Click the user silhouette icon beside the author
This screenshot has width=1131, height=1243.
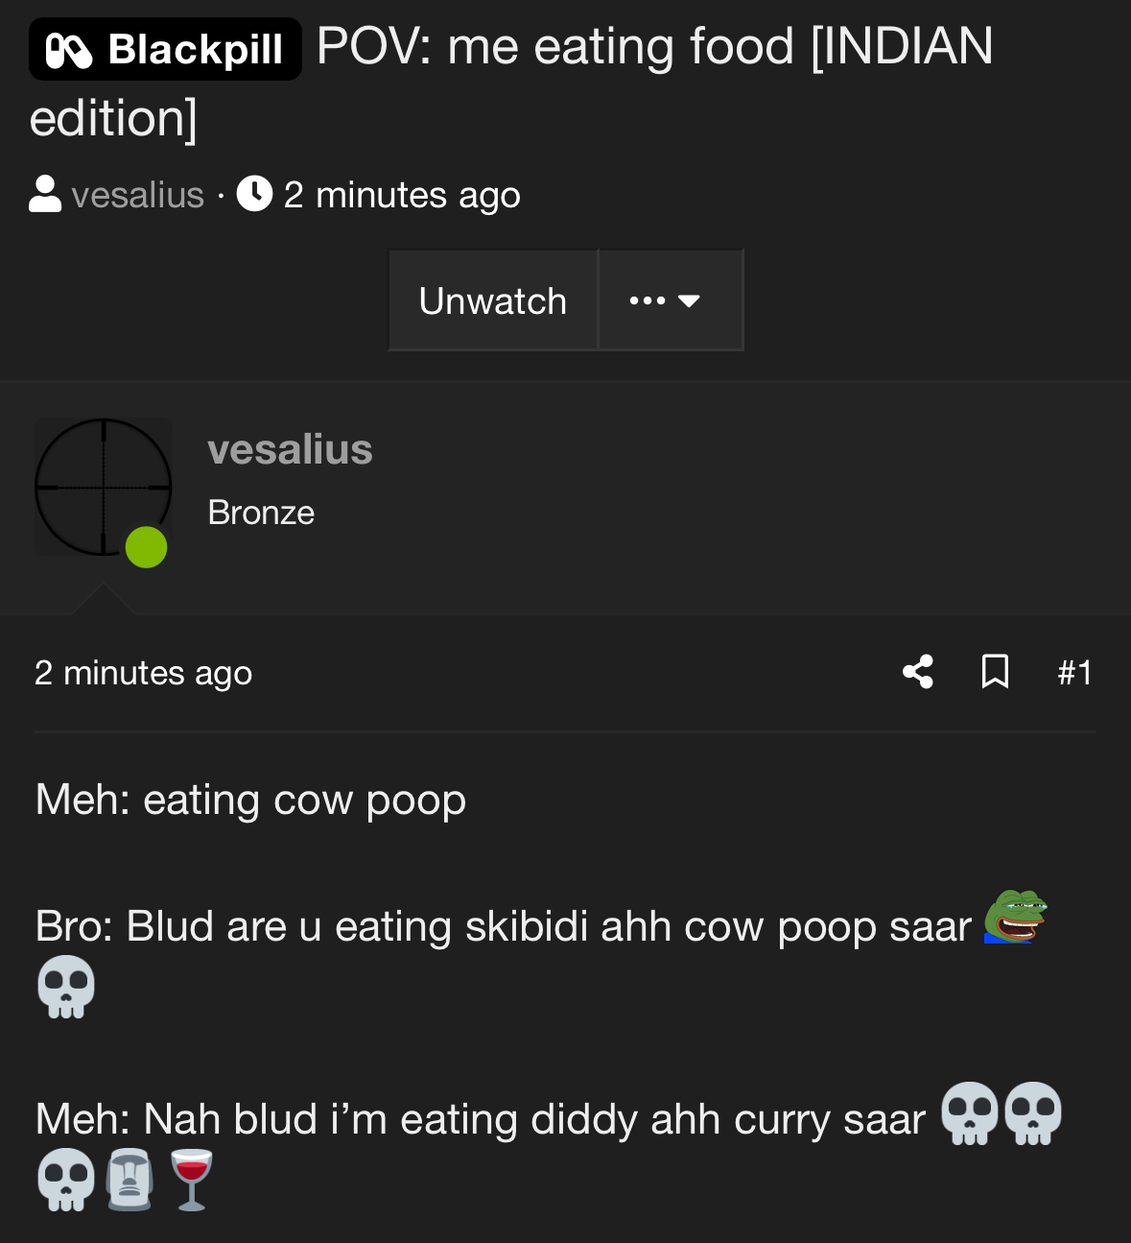point(45,194)
